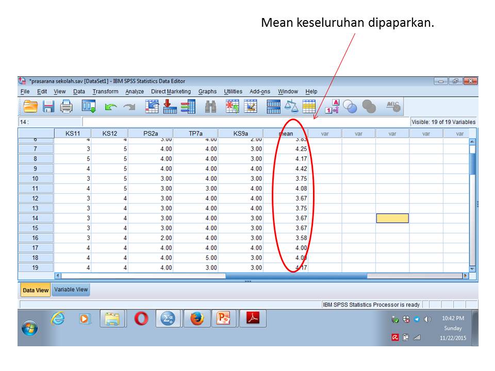Select the KS11 column header

73,133
